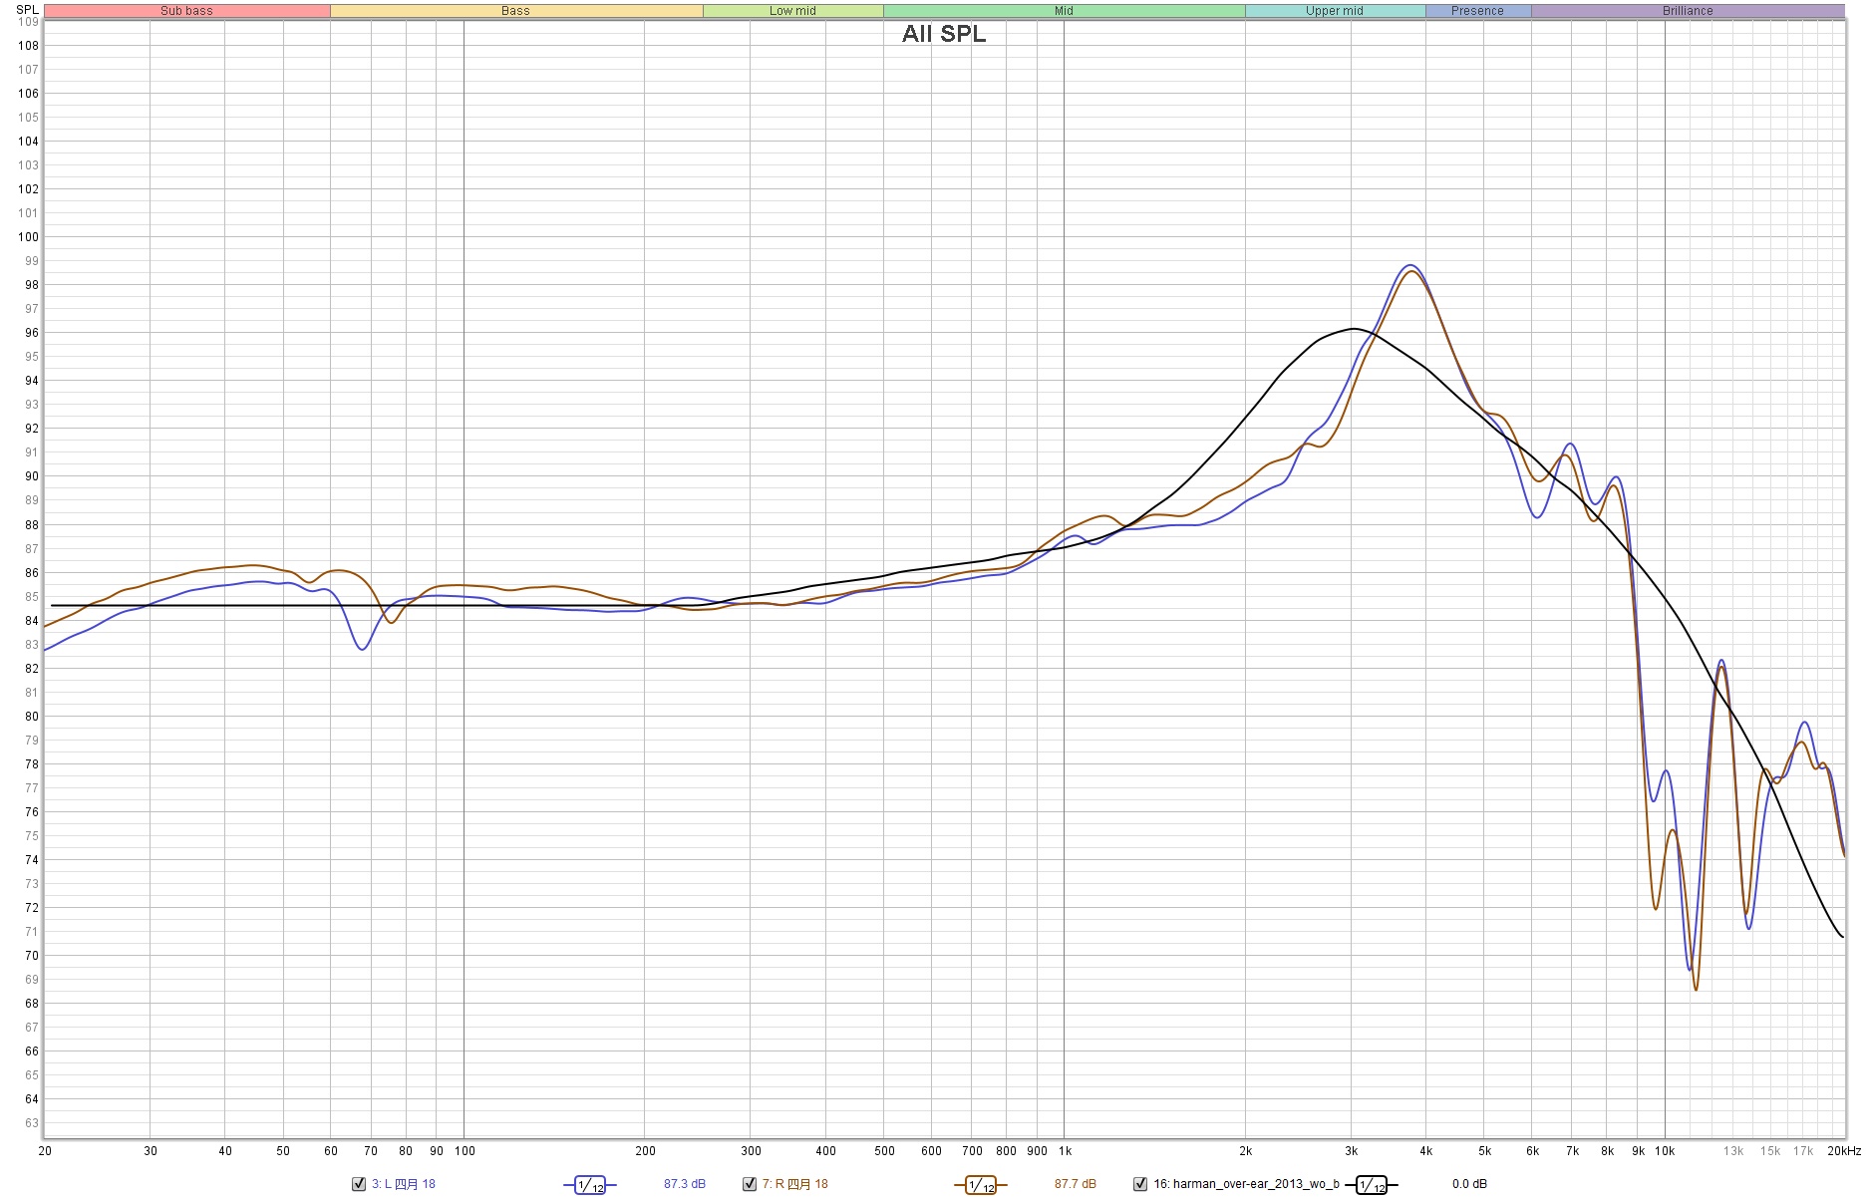Click the 'All SPL' graph title

point(944,34)
